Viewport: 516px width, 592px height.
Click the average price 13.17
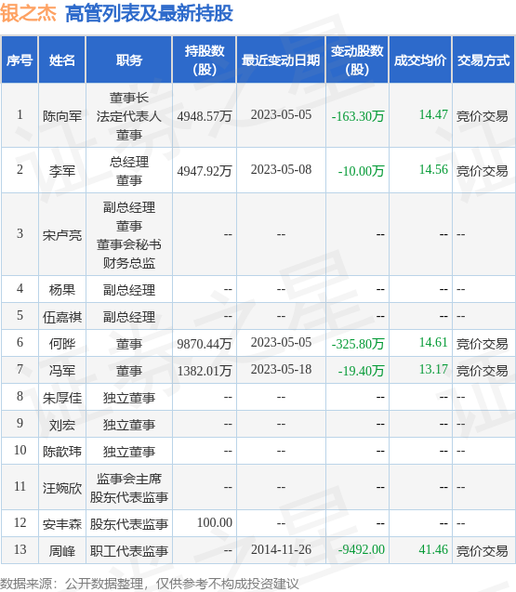click(433, 369)
